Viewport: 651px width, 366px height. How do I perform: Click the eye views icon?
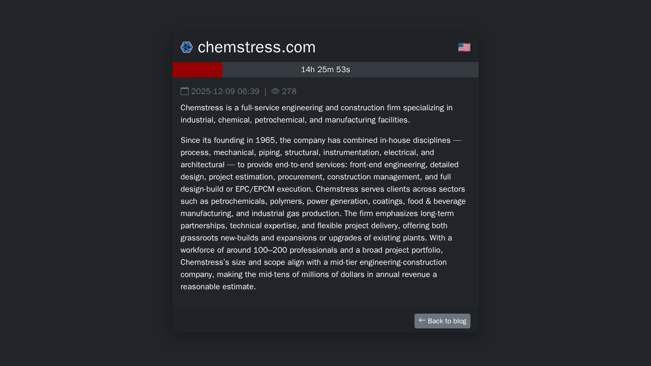point(275,91)
